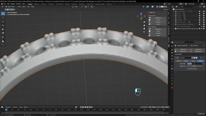Toggle viewport overlays button
The image size is (206, 116).
coord(152,6)
